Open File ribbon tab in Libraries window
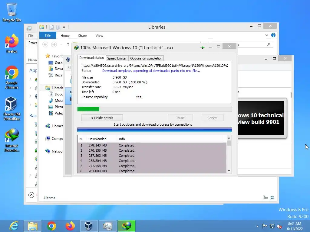Viewport: 310px width, 232px height. [x=48, y=35]
